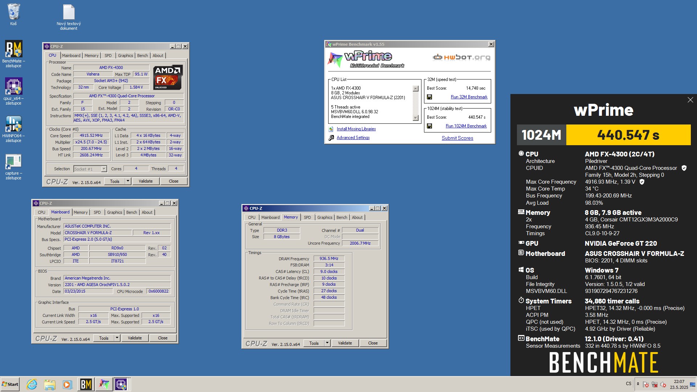Click the CPUID verified shield icon in BenchMate
Screen dimensions: 697x392
click(684, 168)
